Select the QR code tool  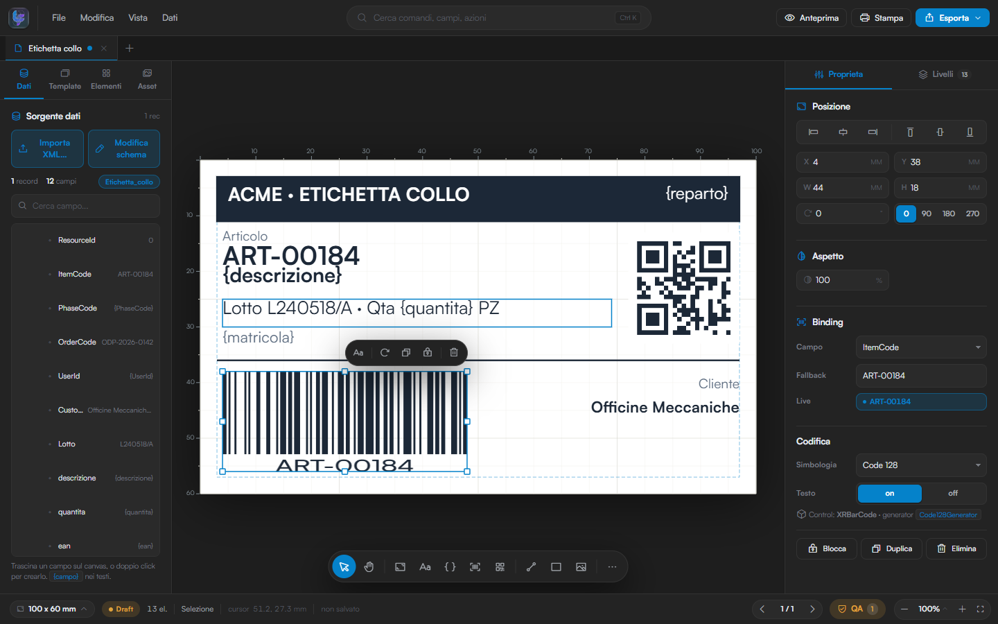click(x=500, y=566)
